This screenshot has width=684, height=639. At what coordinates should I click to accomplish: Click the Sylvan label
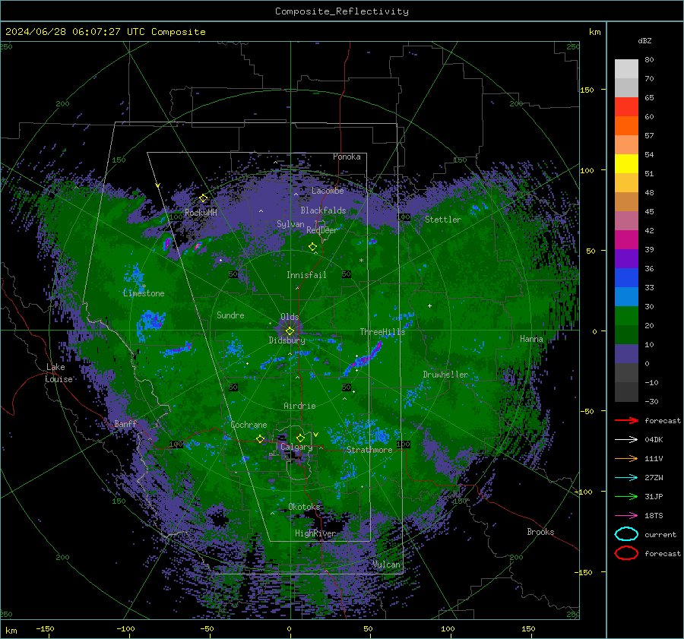click(x=290, y=224)
